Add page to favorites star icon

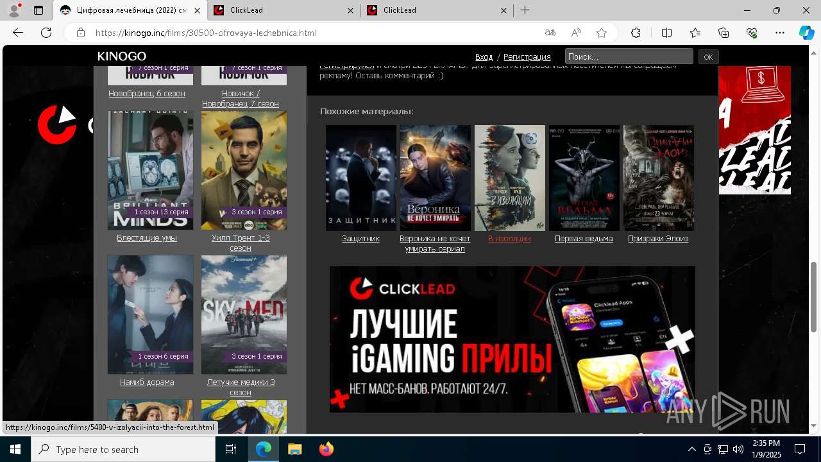tap(602, 33)
